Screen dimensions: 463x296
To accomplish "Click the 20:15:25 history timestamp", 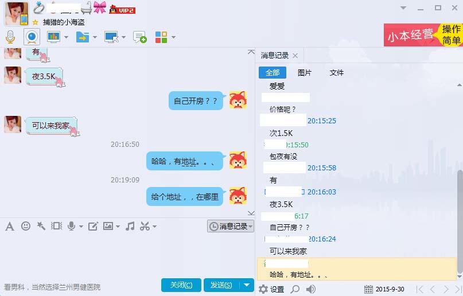I will click(x=322, y=120).
